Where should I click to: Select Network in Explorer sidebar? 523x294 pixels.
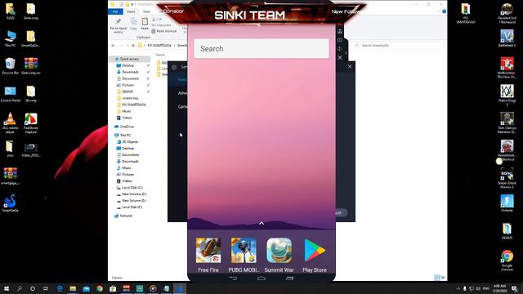[x=126, y=216]
